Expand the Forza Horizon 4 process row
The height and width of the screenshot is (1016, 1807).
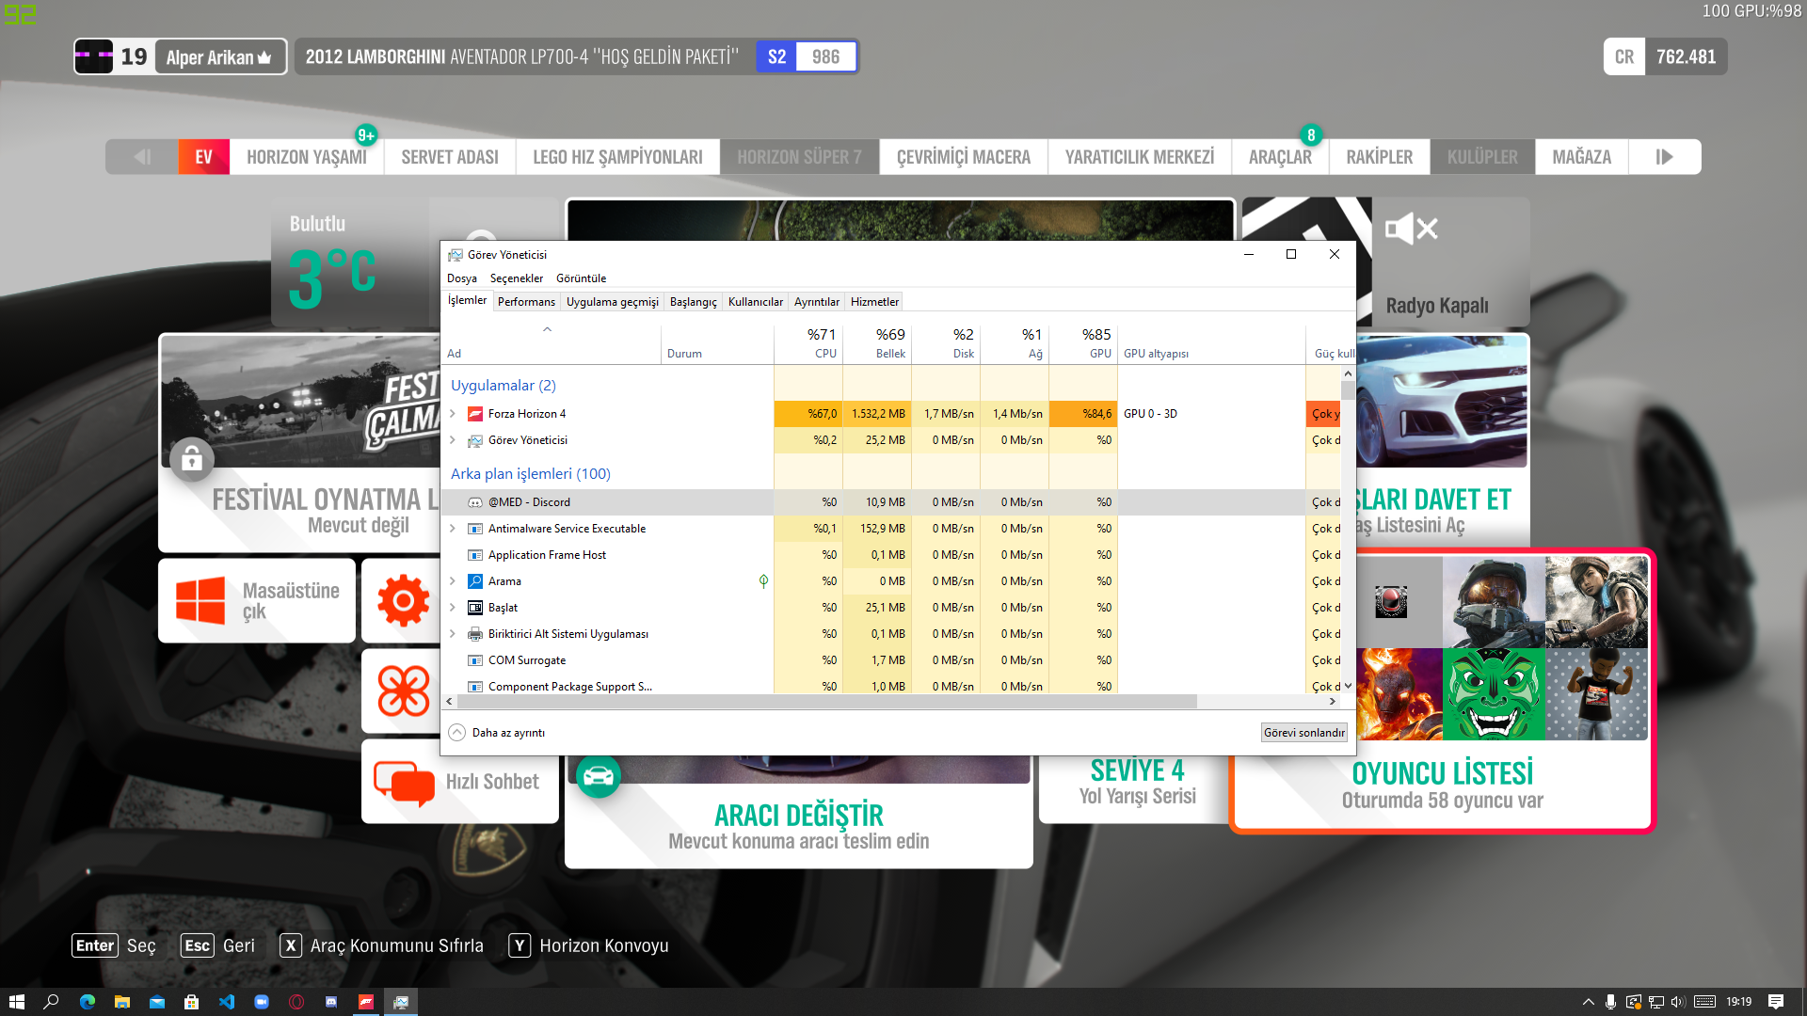(x=453, y=414)
